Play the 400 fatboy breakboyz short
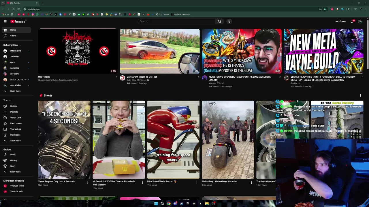 point(228,140)
